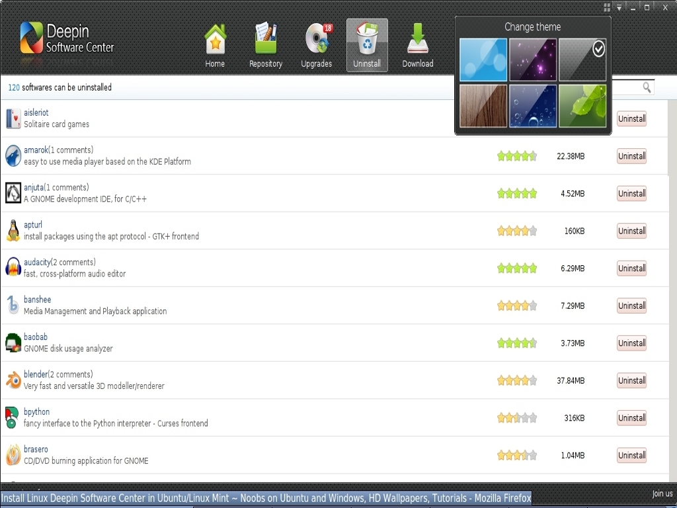The width and height of the screenshot is (677, 508).
Task: Uninstall anjuta
Action: [x=631, y=193]
